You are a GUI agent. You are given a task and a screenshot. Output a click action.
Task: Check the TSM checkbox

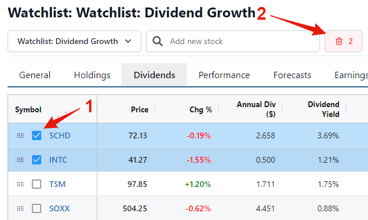point(37,184)
